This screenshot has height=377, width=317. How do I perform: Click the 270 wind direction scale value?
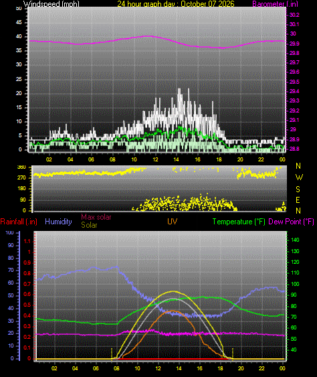click(21, 178)
